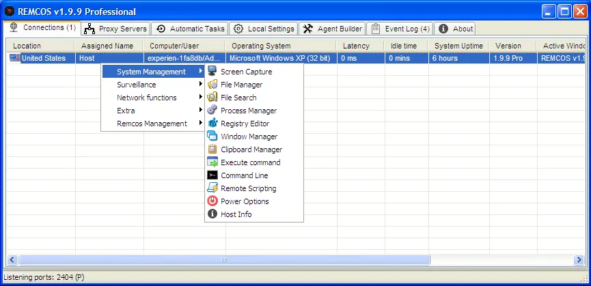Click the "Host" assigned name cell
591x286 pixels.
point(109,58)
